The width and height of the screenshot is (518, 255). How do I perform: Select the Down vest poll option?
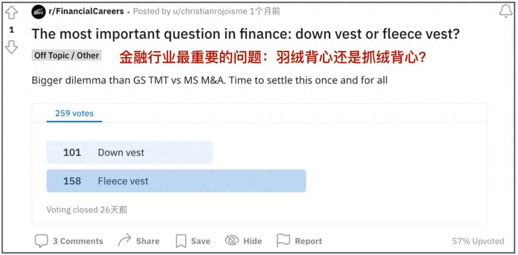[129, 152]
